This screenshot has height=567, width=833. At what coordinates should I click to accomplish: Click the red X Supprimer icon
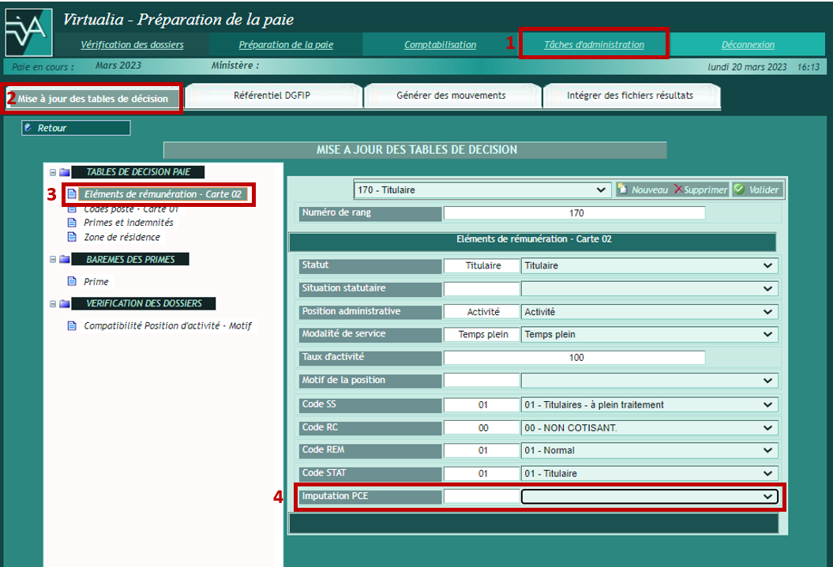click(677, 190)
